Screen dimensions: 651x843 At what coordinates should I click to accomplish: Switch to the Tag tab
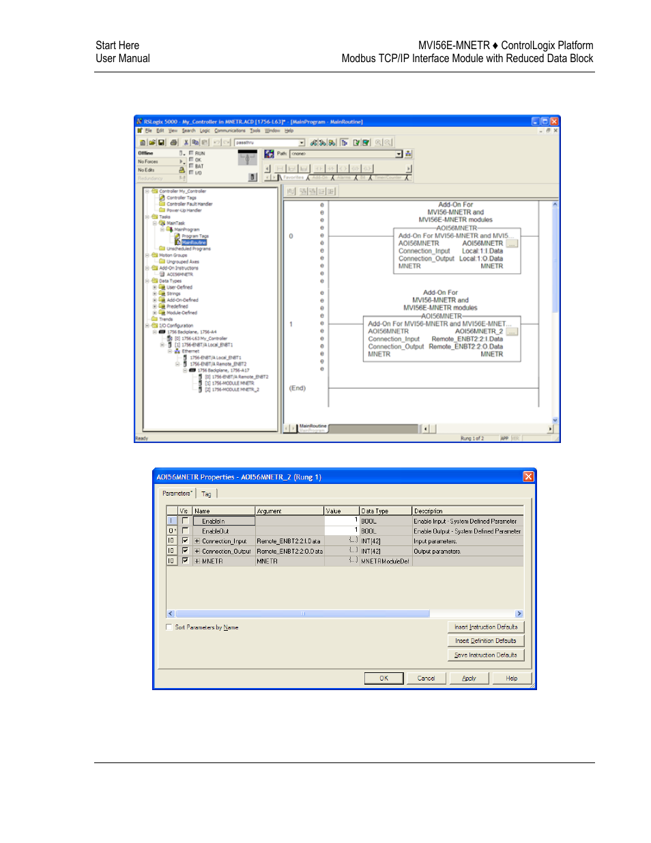pyautogui.click(x=206, y=494)
